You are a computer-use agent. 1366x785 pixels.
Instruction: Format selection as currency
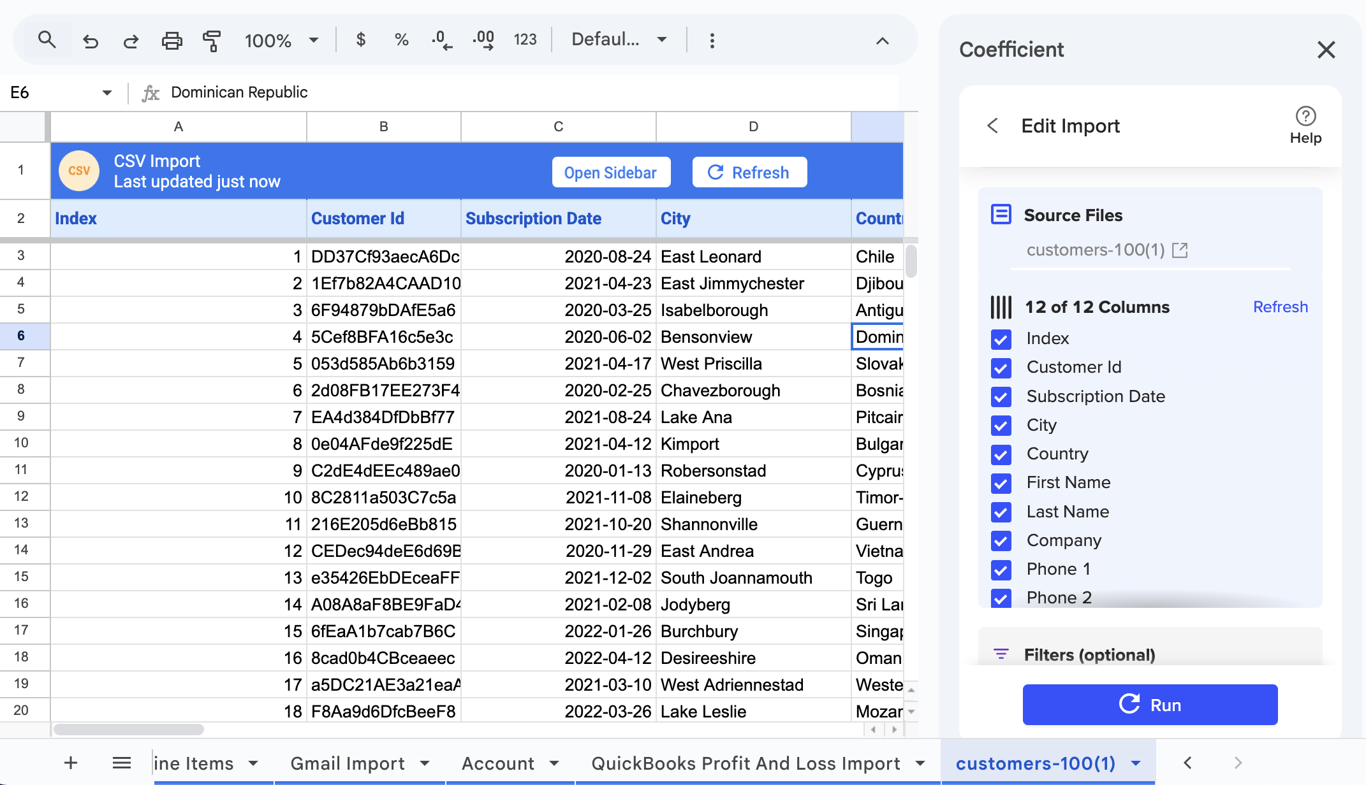(x=361, y=40)
